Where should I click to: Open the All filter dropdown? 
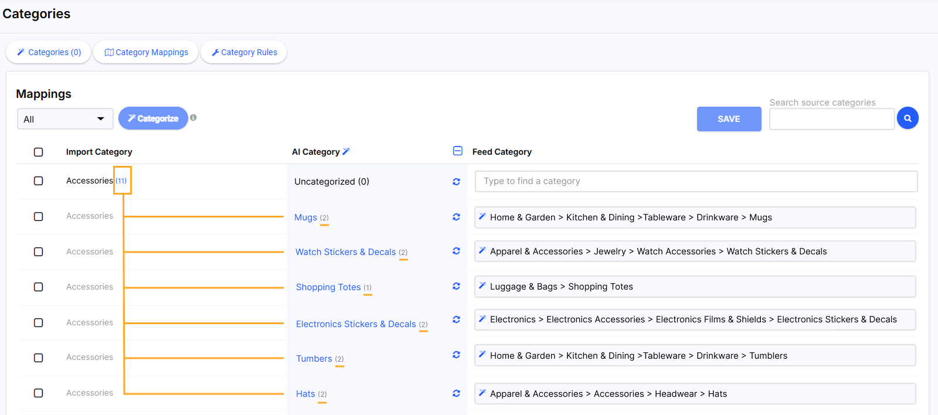coord(64,119)
